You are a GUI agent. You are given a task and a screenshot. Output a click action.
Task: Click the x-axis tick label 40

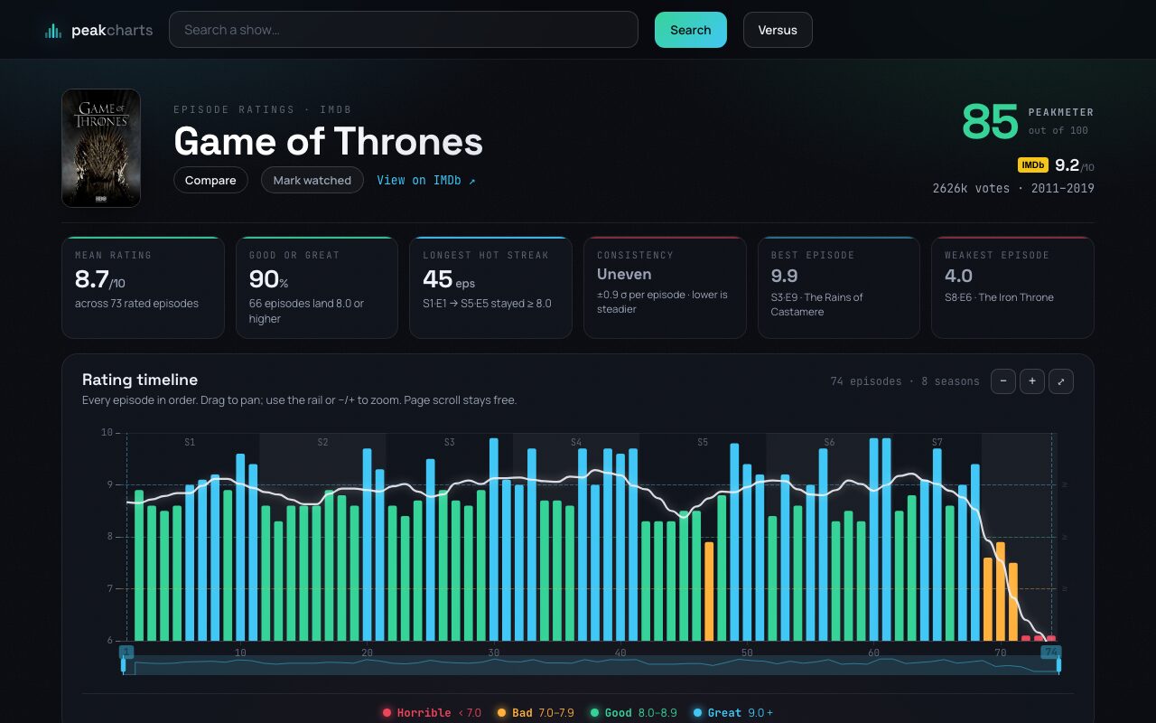click(620, 653)
